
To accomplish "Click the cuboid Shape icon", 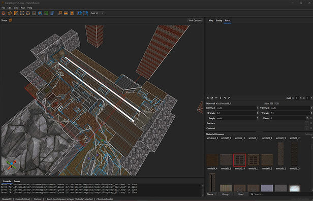I will [x=11, y=20].
